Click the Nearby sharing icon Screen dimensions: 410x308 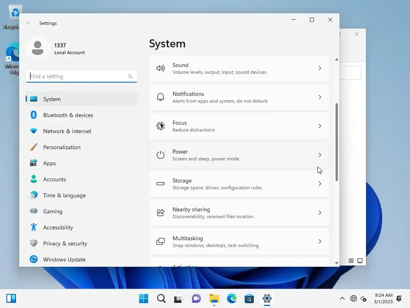[160, 213]
